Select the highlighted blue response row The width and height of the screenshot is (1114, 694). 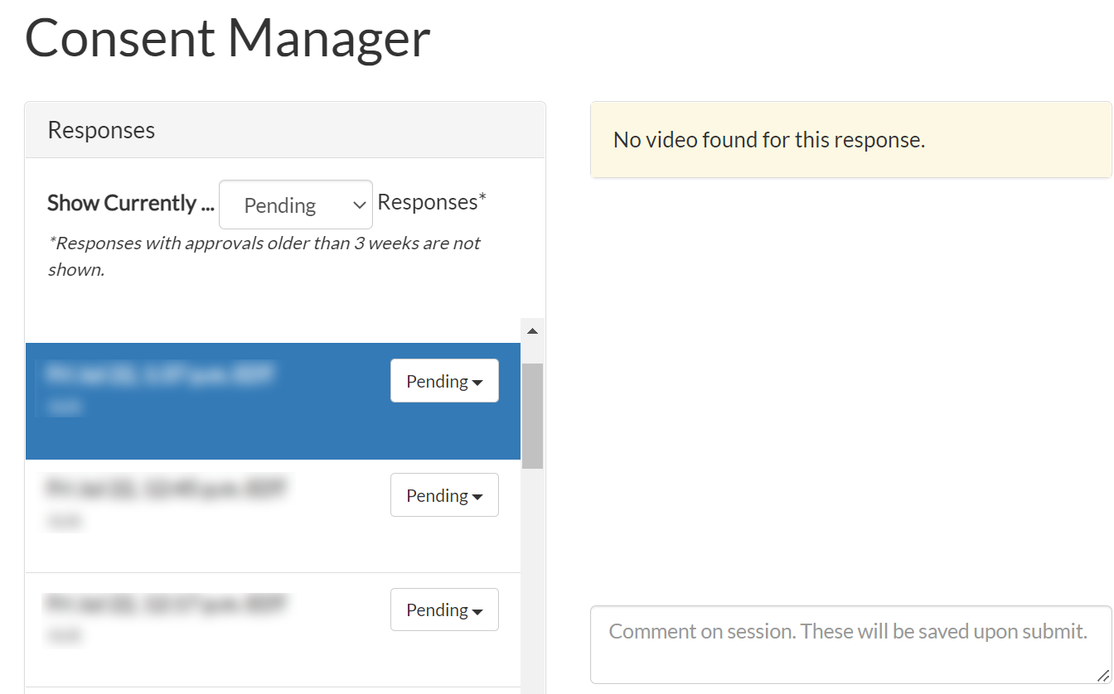click(x=273, y=401)
